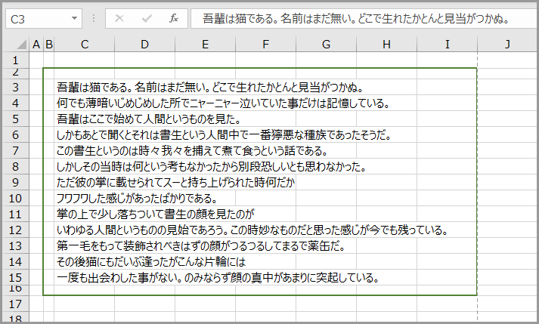Image resolution: width=539 pixels, height=324 pixels.
Task: Click the vertical dots handle beside Name Box
Action: click(x=93, y=18)
